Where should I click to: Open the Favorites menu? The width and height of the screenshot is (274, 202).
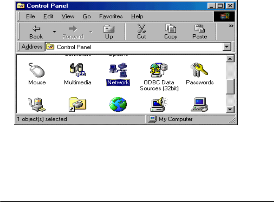[x=111, y=16]
